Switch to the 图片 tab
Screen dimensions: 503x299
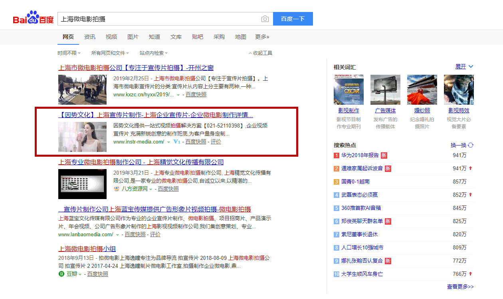click(x=133, y=37)
